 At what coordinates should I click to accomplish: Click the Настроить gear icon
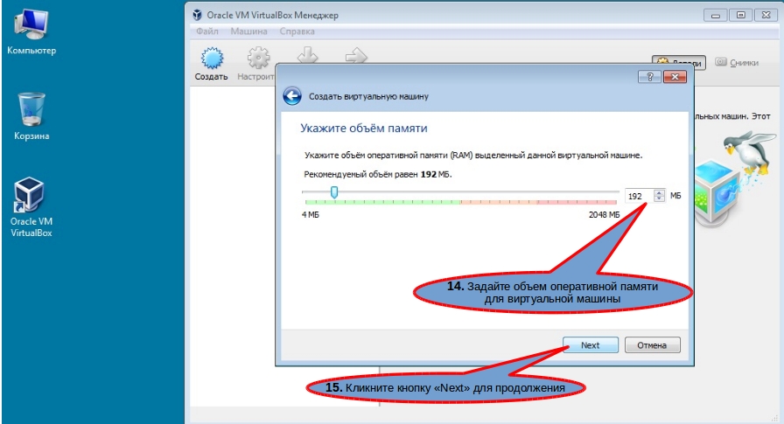point(258,58)
